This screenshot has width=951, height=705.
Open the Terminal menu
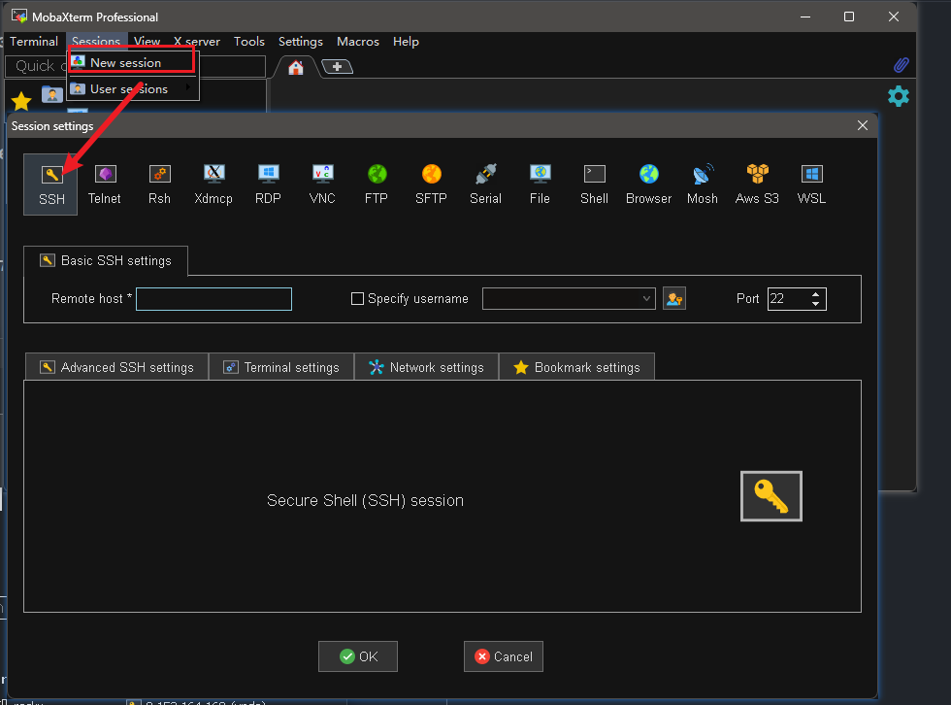(x=34, y=41)
